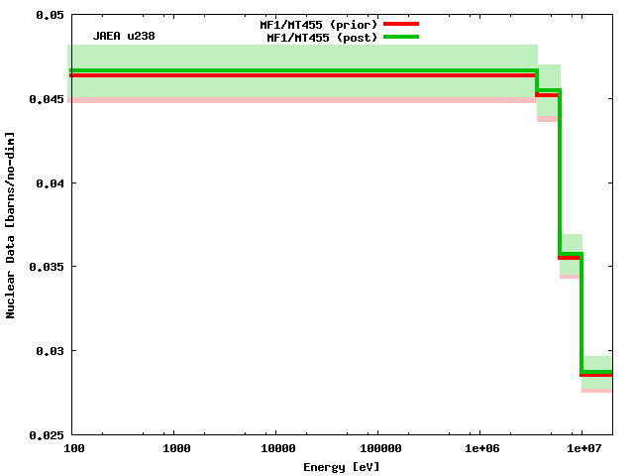Click the 0.025 y-axis tick label
Viewport: 634px width, 476px height.
48,434
